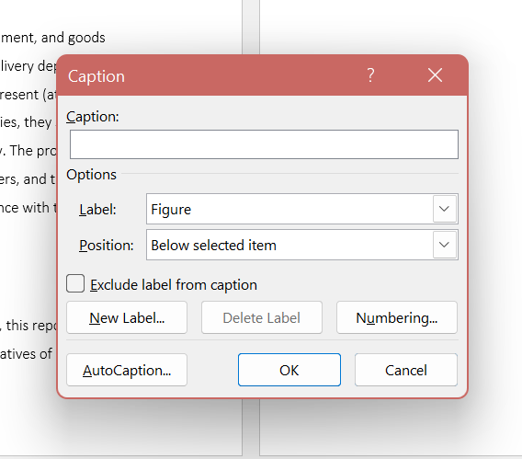The height and width of the screenshot is (459, 522).
Task: Open the Numbering options
Action: click(397, 317)
